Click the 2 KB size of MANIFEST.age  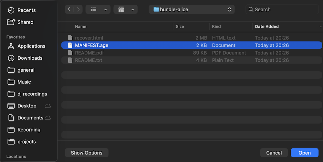click(x=201, y=45)
